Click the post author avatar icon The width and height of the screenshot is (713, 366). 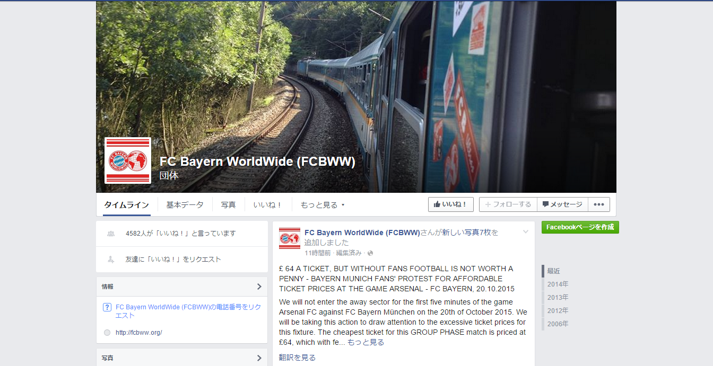(290, 238)
